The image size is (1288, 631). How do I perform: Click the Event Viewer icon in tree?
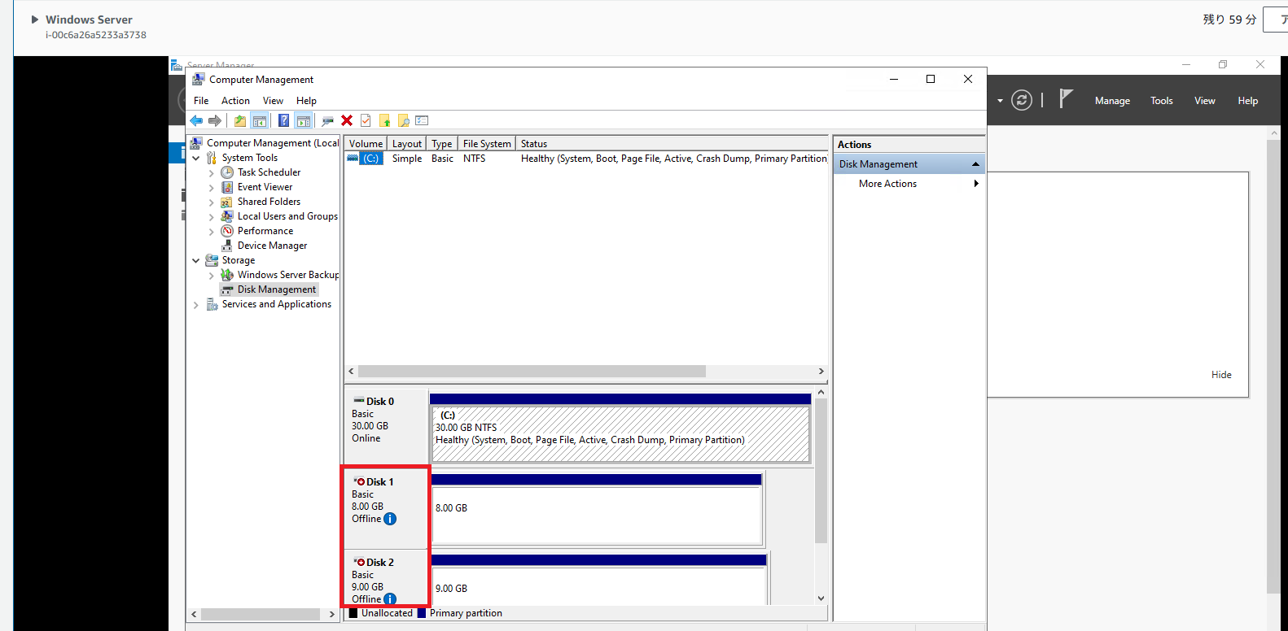click(227, 187)
